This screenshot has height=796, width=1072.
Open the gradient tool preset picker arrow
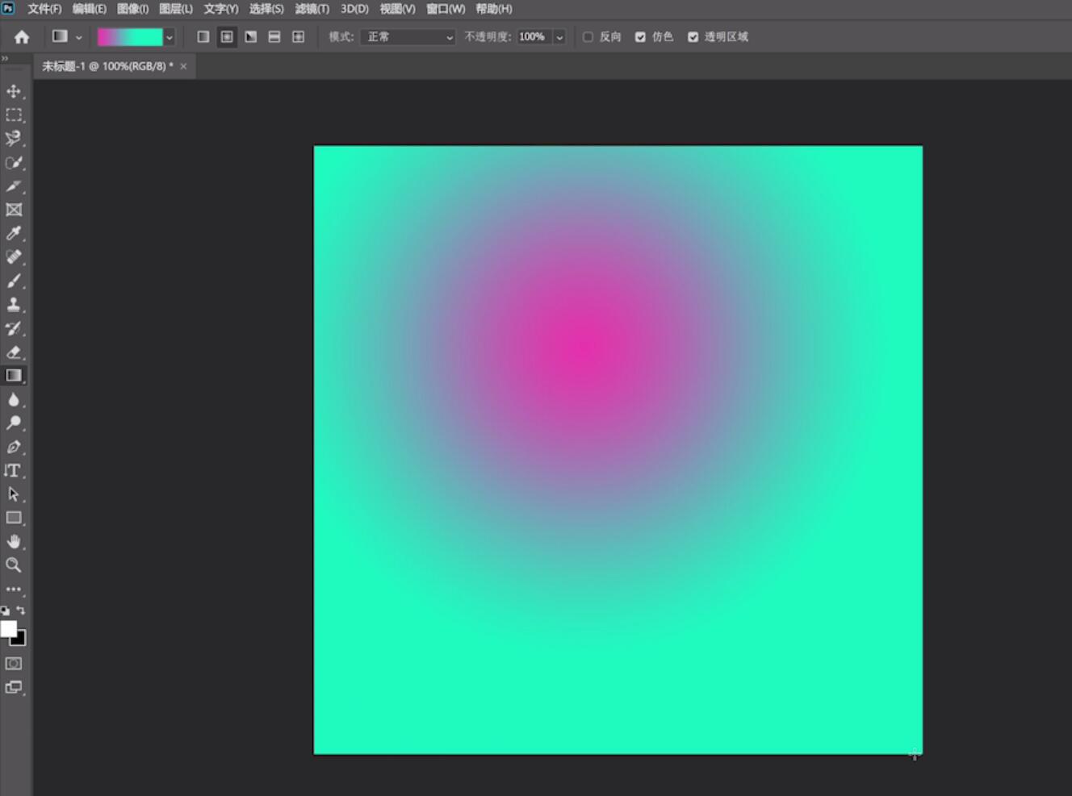[x=78, y=37]
